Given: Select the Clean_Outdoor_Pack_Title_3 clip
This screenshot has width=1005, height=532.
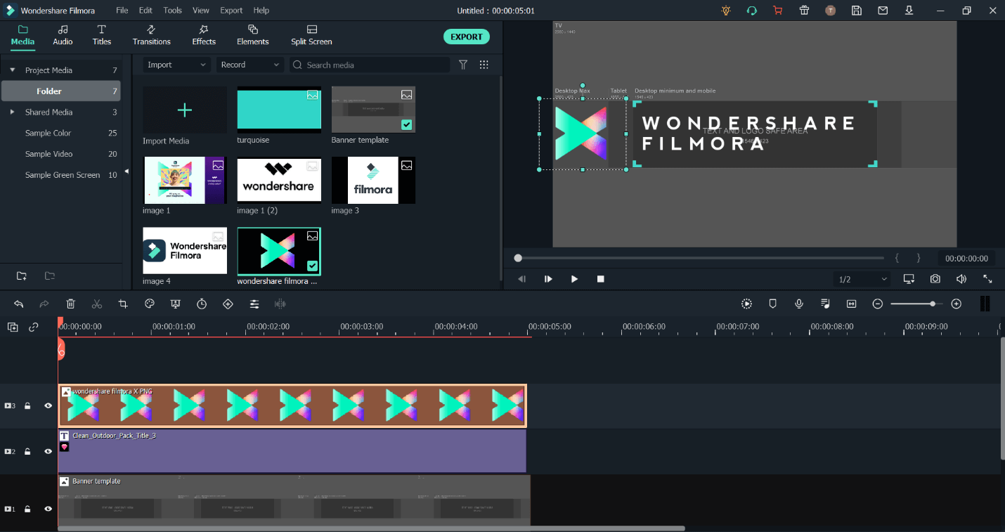Looking at the screenshot, I should point(292,451).
